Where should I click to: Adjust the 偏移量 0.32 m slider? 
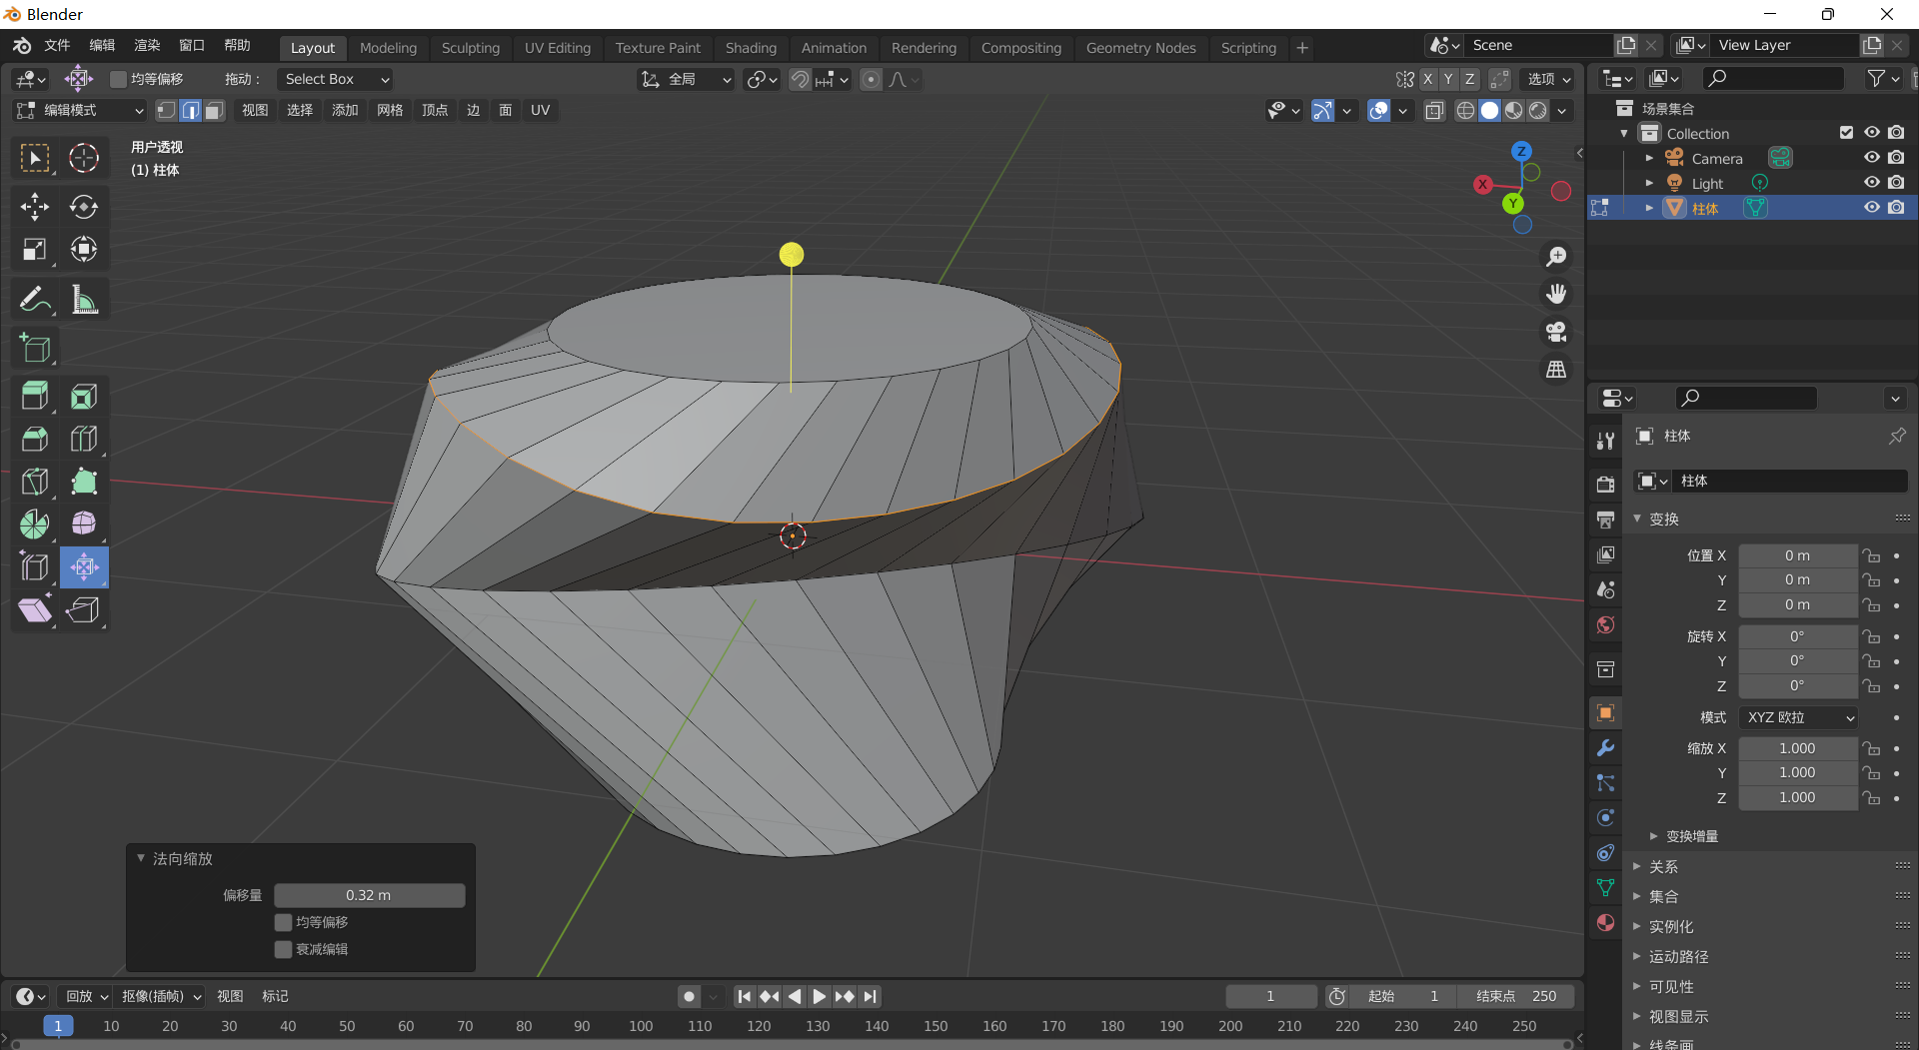pos(369,895)
